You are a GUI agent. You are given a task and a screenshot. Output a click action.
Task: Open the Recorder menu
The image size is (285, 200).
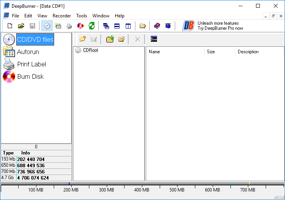pos(61,16)
